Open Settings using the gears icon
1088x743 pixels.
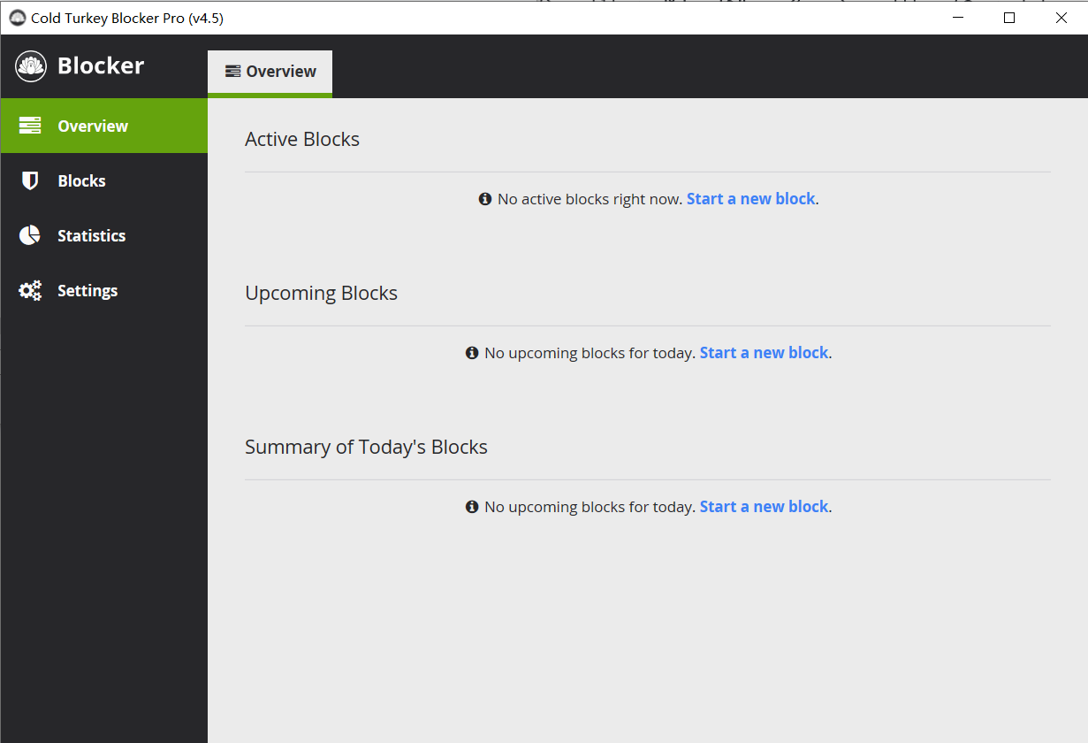[x=29, y=290]
